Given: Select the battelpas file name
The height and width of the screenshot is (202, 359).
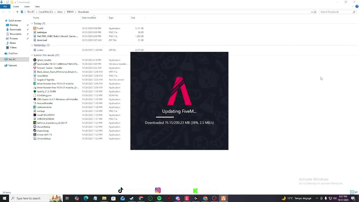Looking at the screenshot, I should (x=42, y=32).
